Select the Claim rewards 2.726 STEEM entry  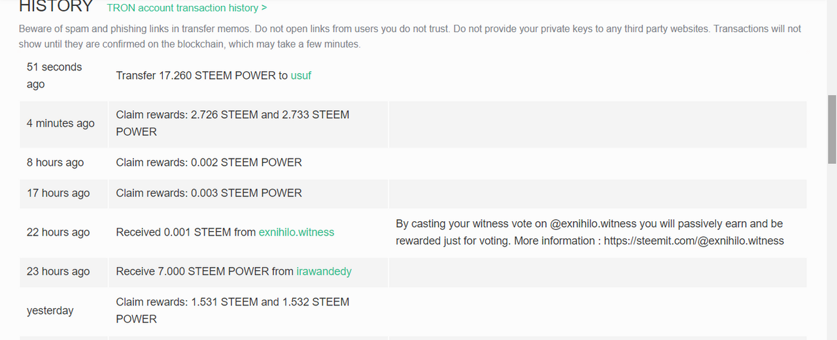(x=233, y=123)
